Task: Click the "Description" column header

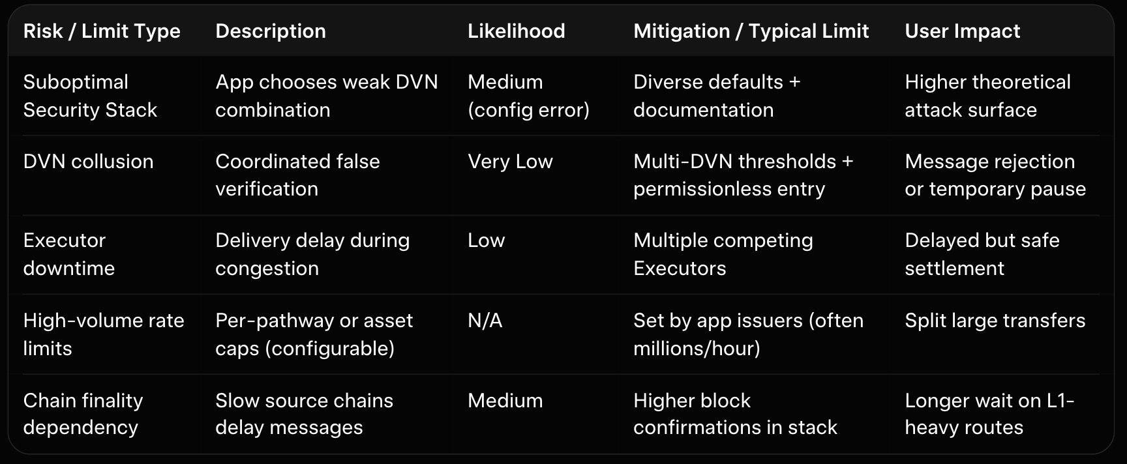Action: point(270,31)
